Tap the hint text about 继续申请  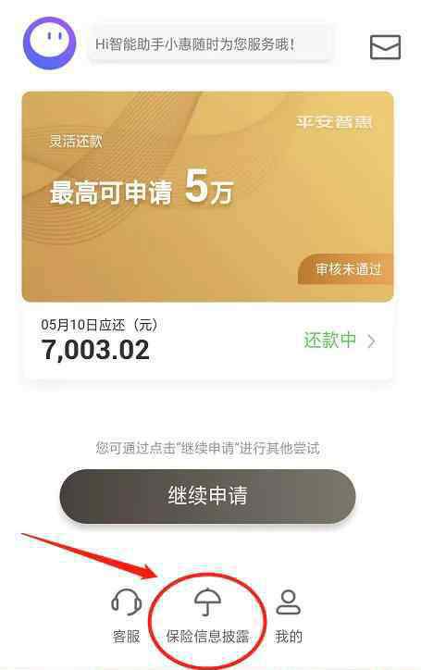(207, 448)
